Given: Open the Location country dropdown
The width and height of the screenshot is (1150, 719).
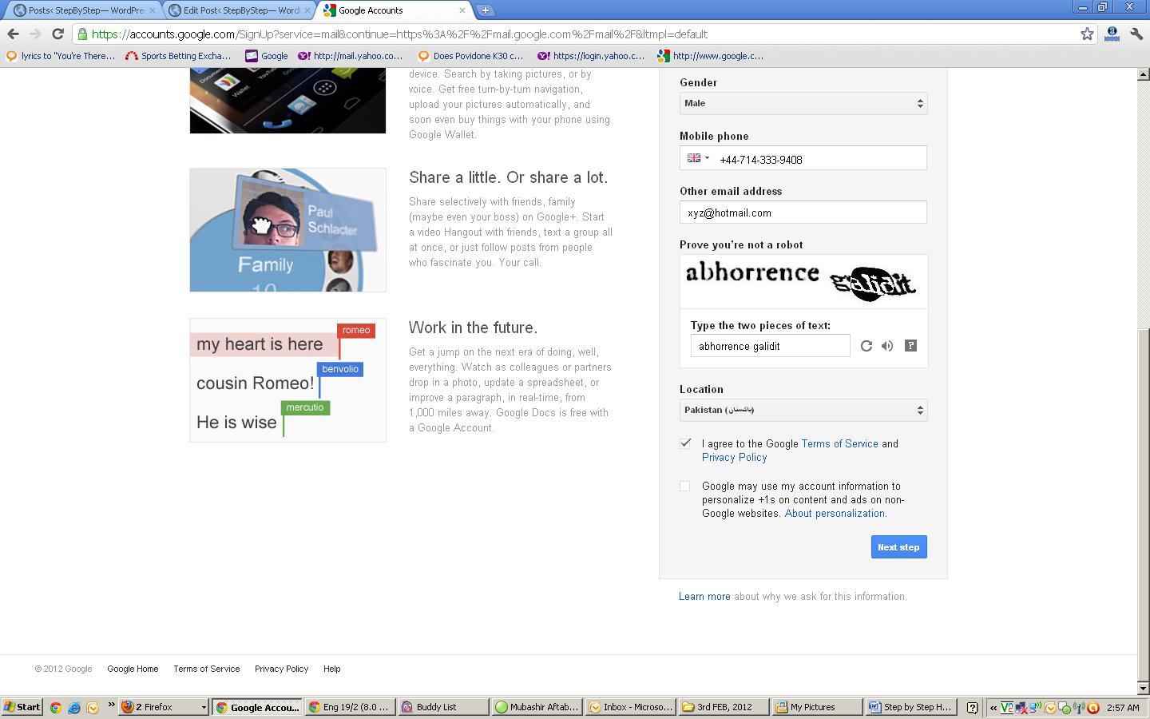Looking at the screenshot, I should [x=803, y=410].
